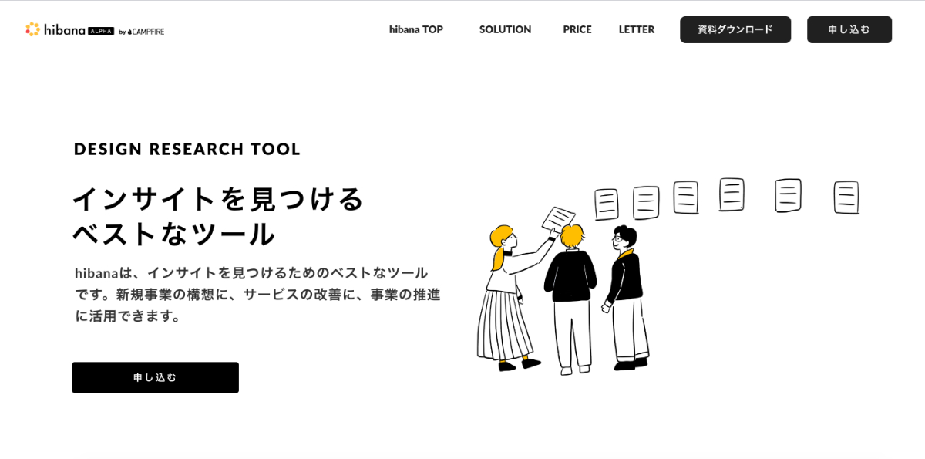925x459 pixels.
Task: Click the hibana orange flower logo icon
Action: (32, 29)
